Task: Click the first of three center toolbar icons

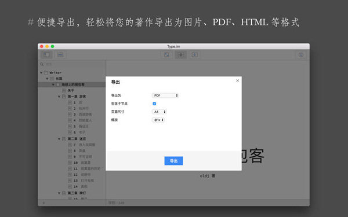Action: pyautogui.click(x=166, y=54)
